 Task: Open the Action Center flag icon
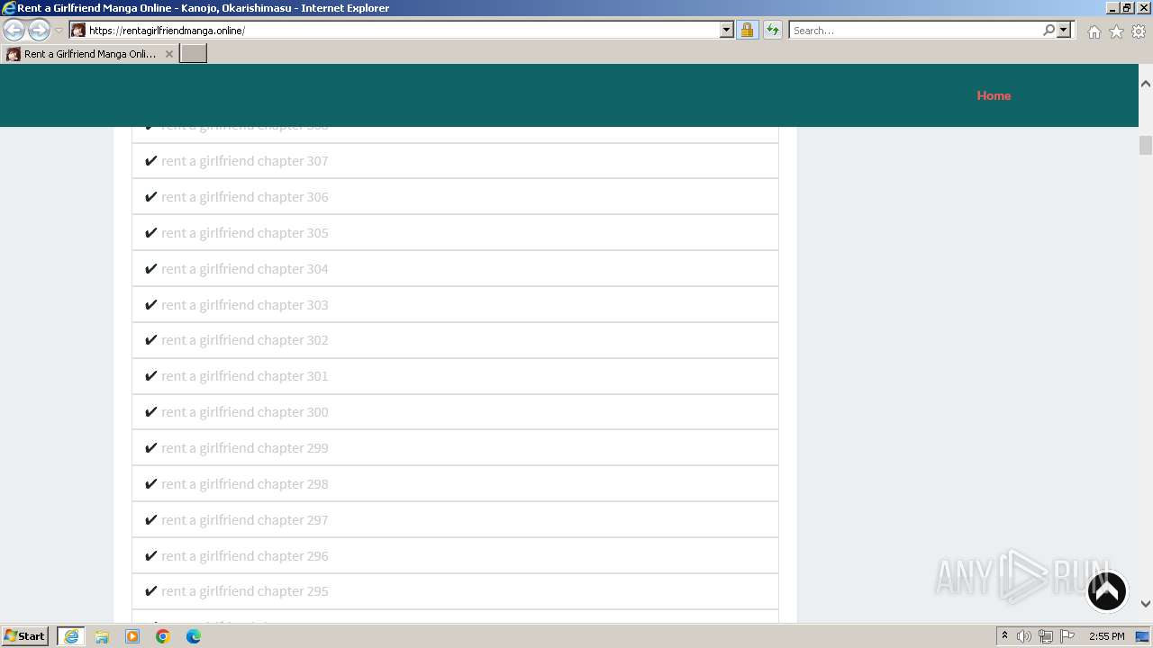coord(1067,636)
